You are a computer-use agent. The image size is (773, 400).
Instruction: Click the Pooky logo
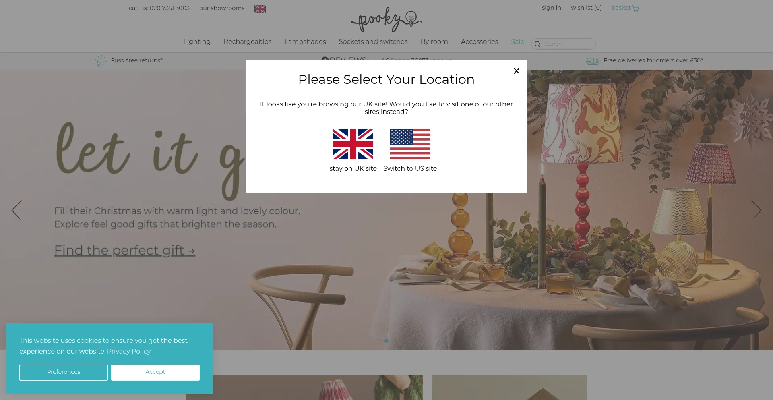386,20
